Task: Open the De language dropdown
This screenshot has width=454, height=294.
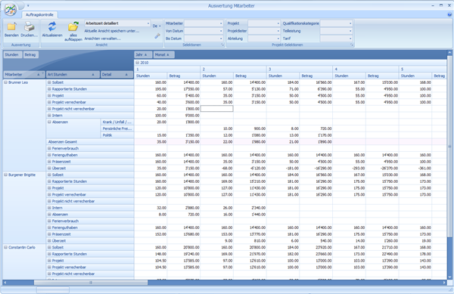Action: click(x=157, y=26)
